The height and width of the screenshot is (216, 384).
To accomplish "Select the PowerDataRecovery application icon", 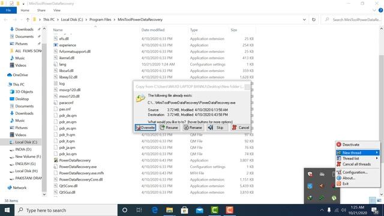I will point(56,160).
